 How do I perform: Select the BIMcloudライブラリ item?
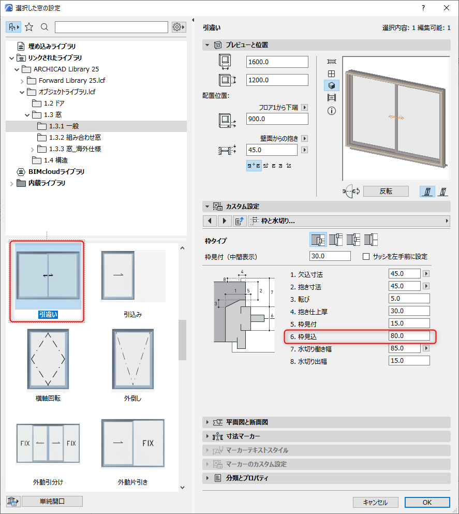point(51,171)
